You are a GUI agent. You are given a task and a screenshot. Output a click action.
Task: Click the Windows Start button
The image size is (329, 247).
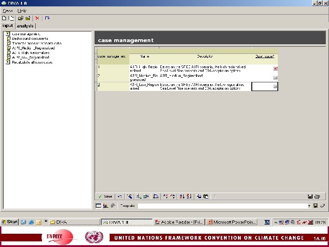click(10, 222)
